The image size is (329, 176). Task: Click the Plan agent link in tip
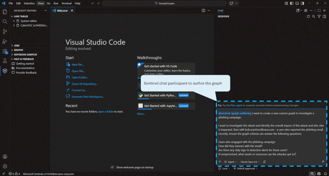pyautogui.click(x=236, y=105)
